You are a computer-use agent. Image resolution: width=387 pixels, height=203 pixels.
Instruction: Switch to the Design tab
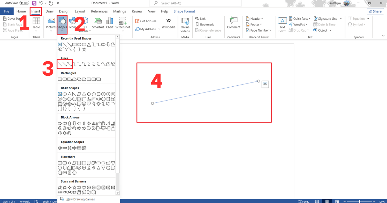(64, 11)
